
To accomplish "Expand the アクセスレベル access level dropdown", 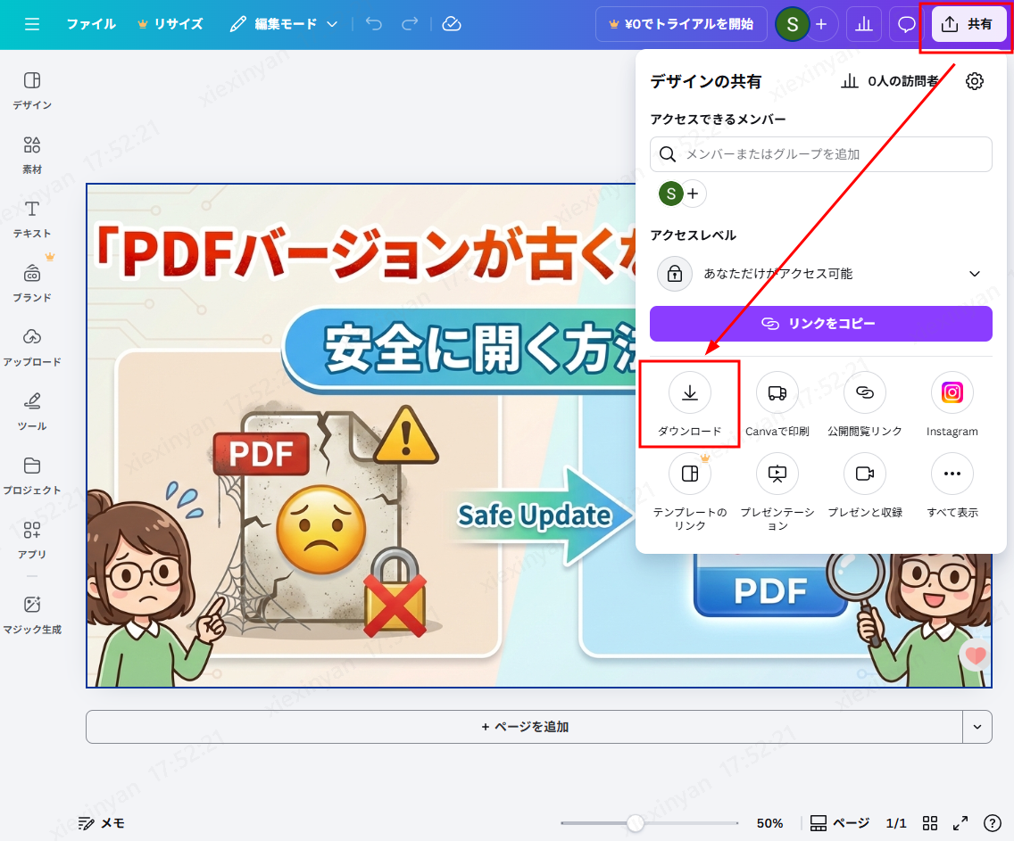I will tap(976, 274).
